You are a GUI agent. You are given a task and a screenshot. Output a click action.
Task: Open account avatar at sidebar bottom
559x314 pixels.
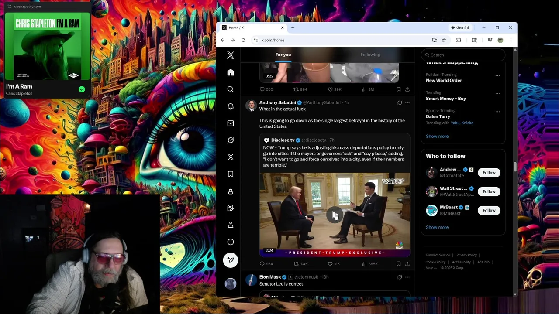231,283
